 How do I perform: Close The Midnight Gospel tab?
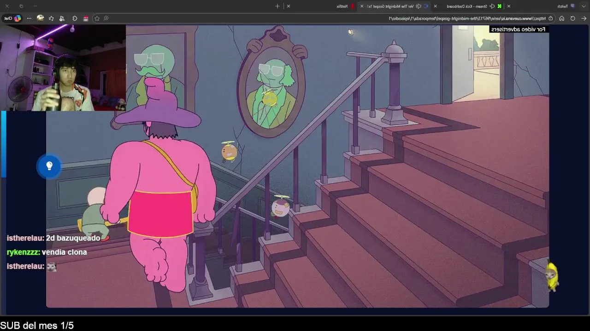362,6
